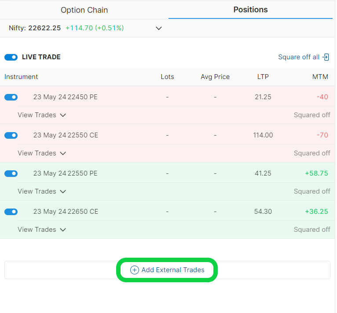The height and width of the screenshot is (313, 337).
Task: Toggle the 22550 CE position switch
Action: pyautogui.click(x=11, y=135)
